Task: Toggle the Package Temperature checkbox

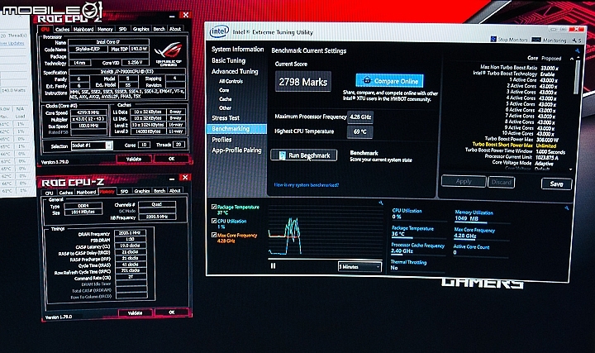Action: 214,207
